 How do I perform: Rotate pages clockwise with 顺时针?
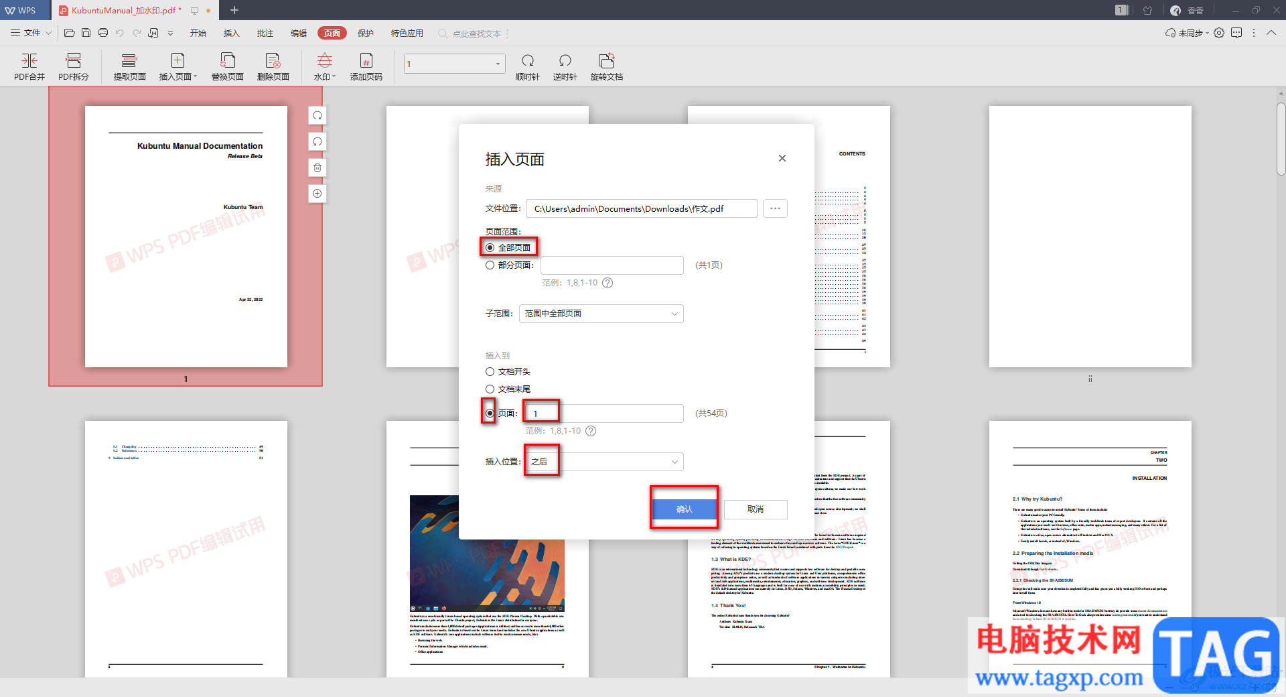pyautogui.click(x=528, y=67)
